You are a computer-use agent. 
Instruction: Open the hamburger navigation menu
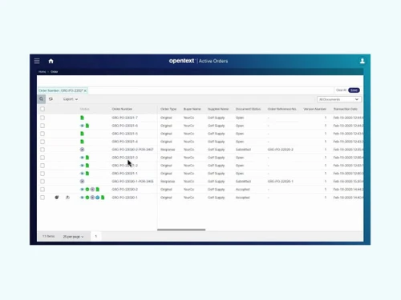tap(37, 61)
